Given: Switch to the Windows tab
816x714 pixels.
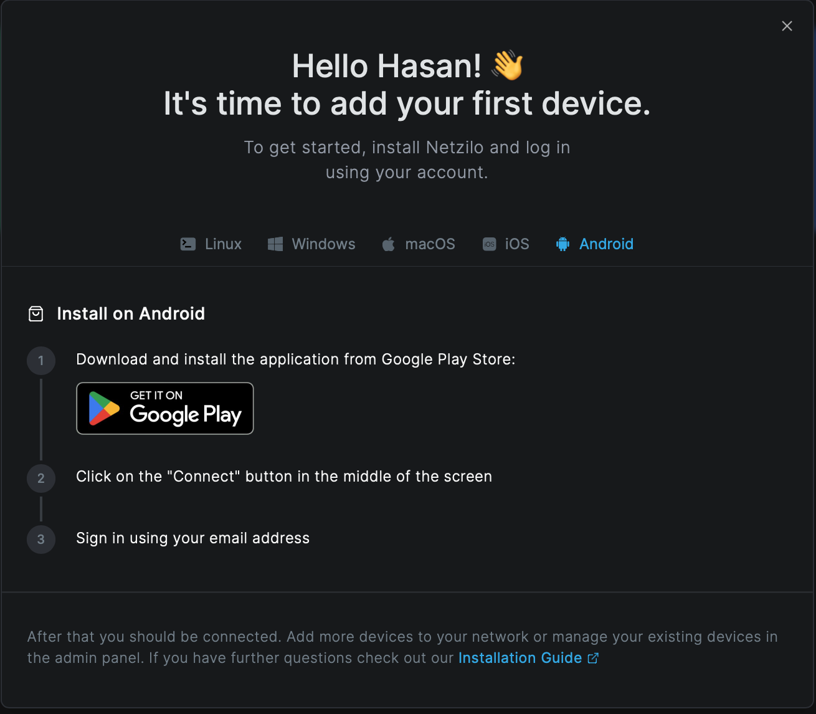Looking at the screenshot, I should [311, 244].
